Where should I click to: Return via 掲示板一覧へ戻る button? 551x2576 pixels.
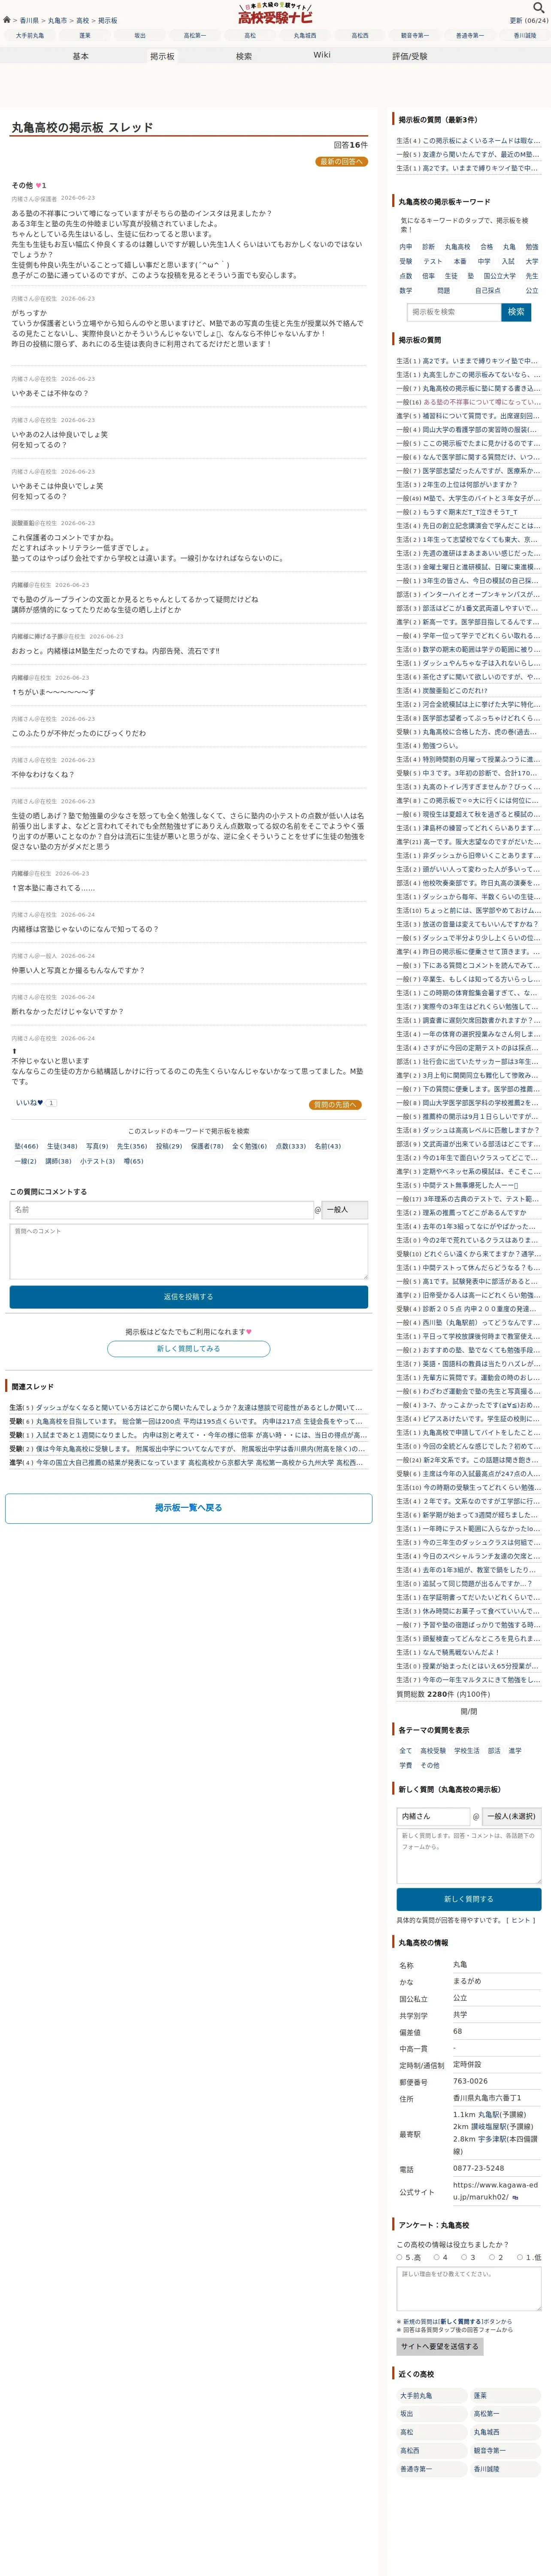click(189, 1507)
